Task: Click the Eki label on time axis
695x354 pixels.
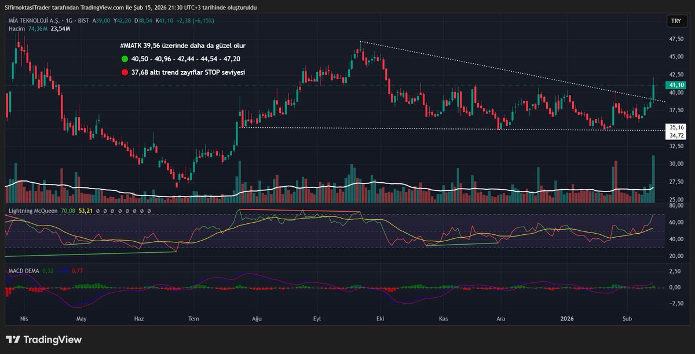Action: coord(380,319)
